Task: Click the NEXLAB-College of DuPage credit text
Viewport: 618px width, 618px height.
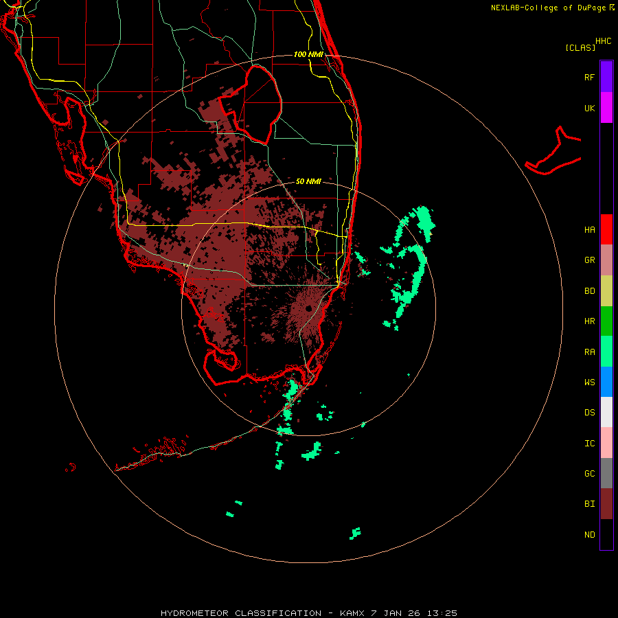Action: (548, 8)
